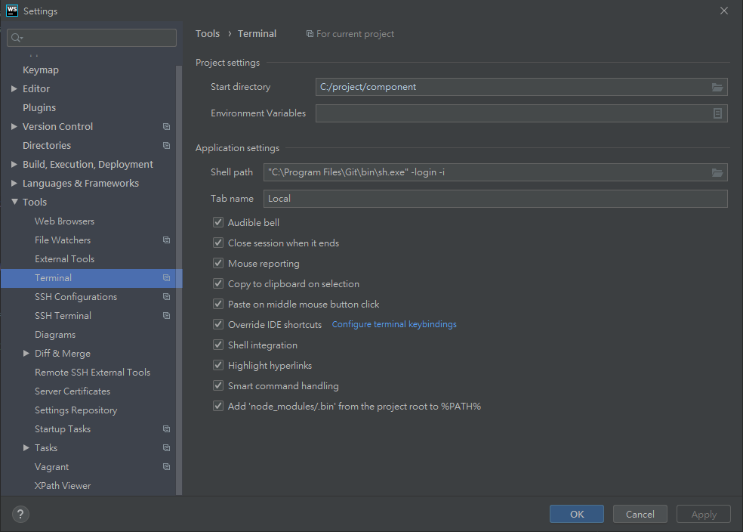Open the Environment Variables editor icon

(717, 113)
